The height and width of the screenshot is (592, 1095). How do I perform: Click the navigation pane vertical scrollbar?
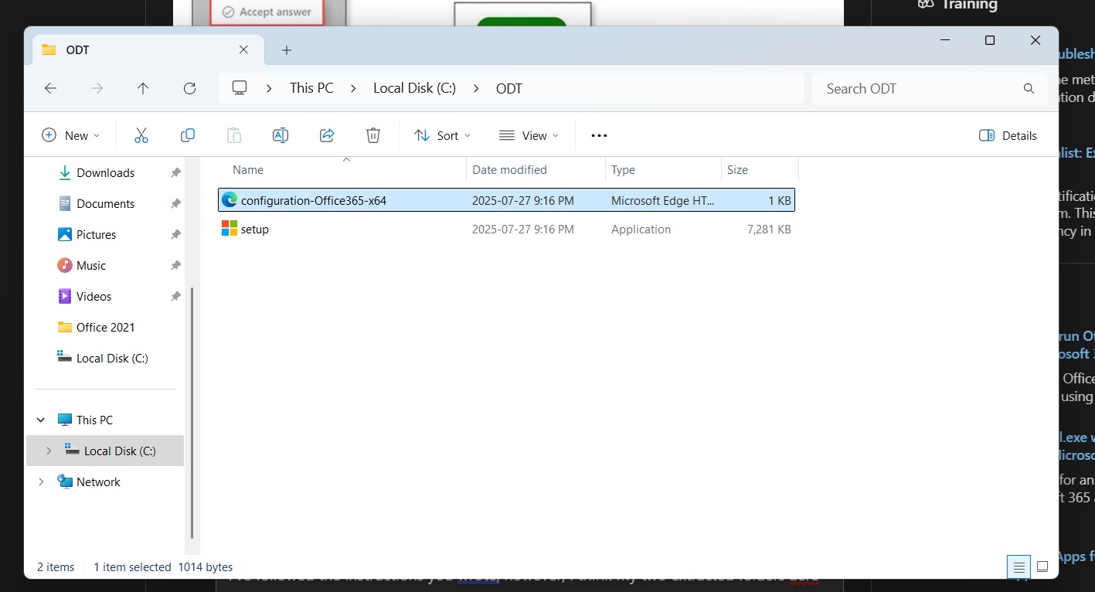(x=191, y=413)
